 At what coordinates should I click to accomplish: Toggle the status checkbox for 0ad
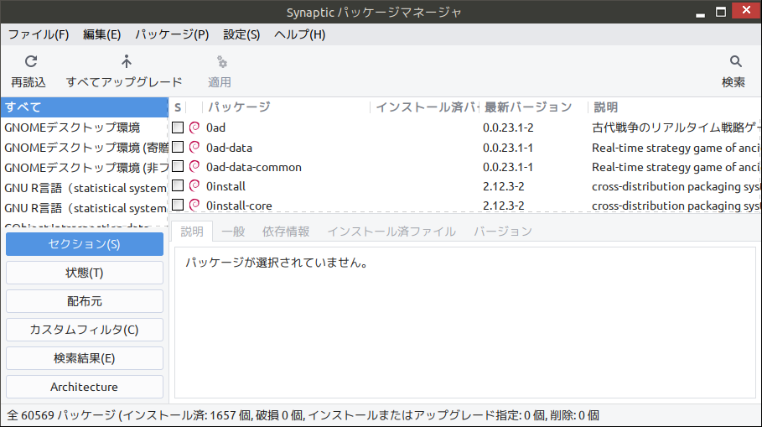178,128
